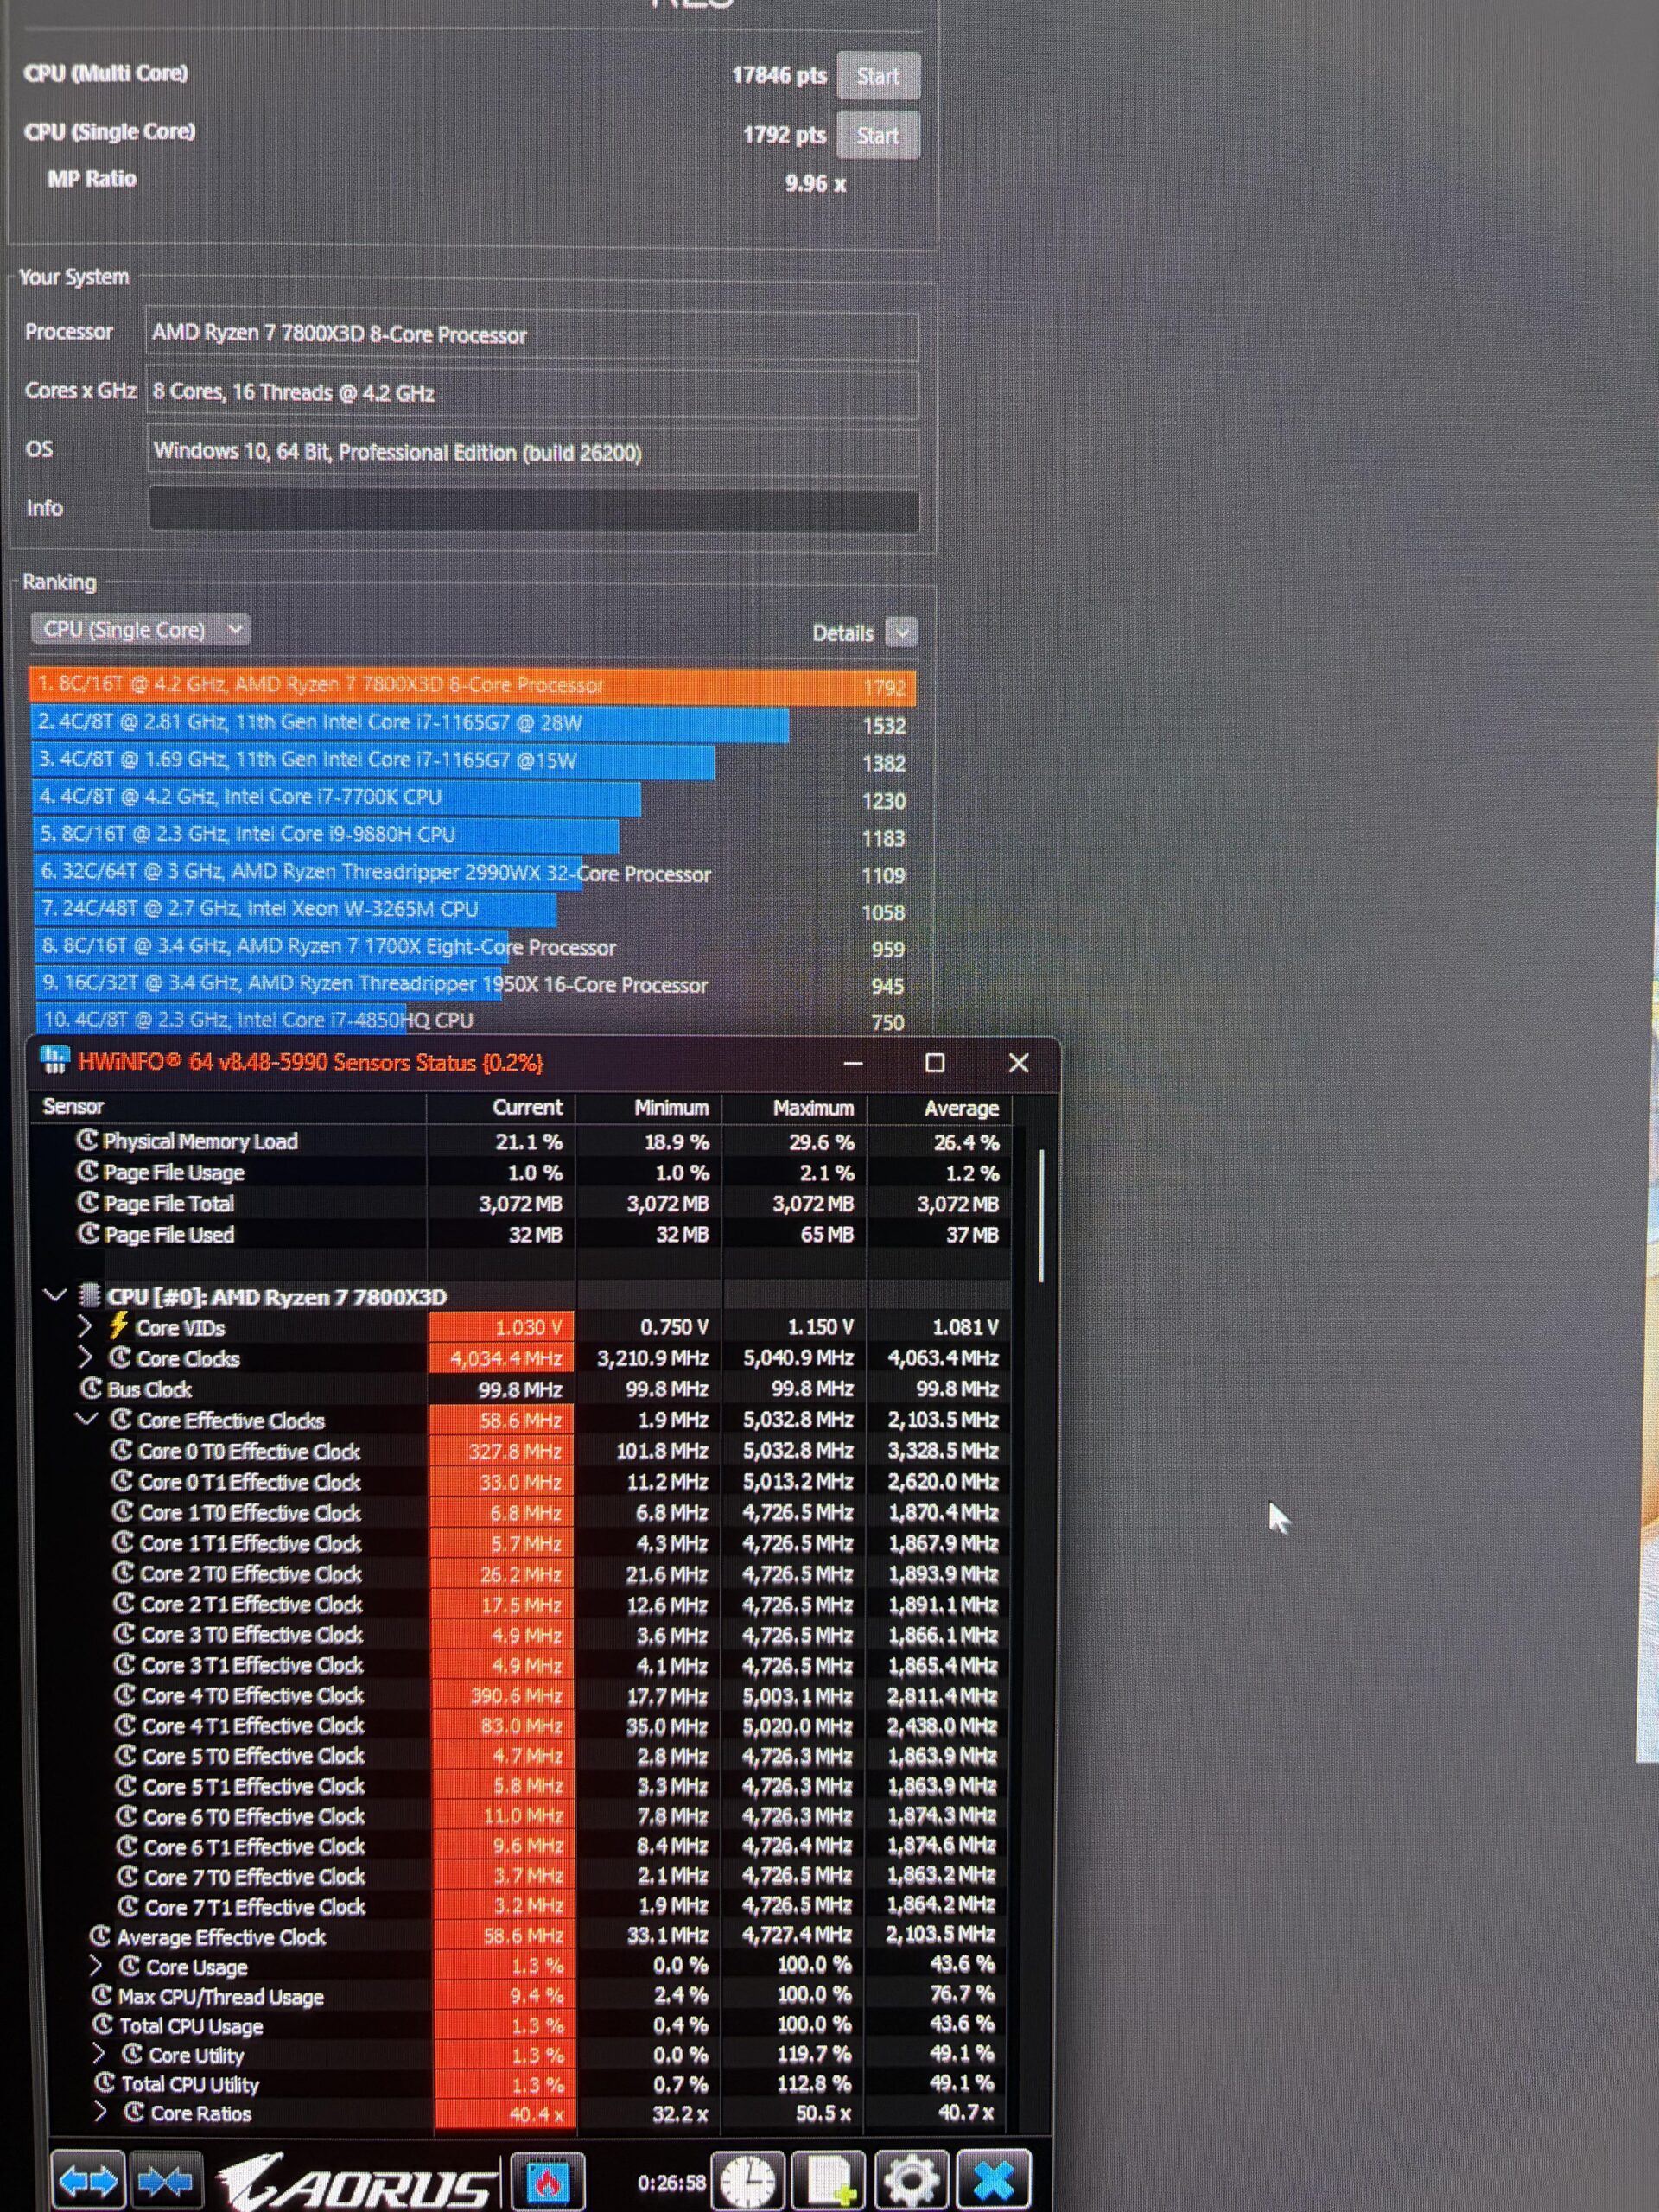Maximize the HWiNFO Sensors Status window
Image resolution: width=1659 pixels, height=2212 pixels.
[935, 1063]
